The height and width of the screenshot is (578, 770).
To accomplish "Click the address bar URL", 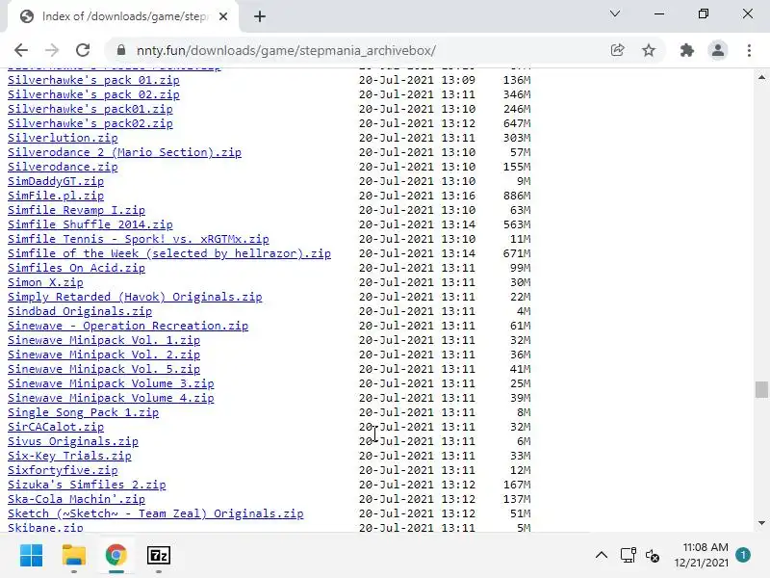I will click(x=286, y=51).
